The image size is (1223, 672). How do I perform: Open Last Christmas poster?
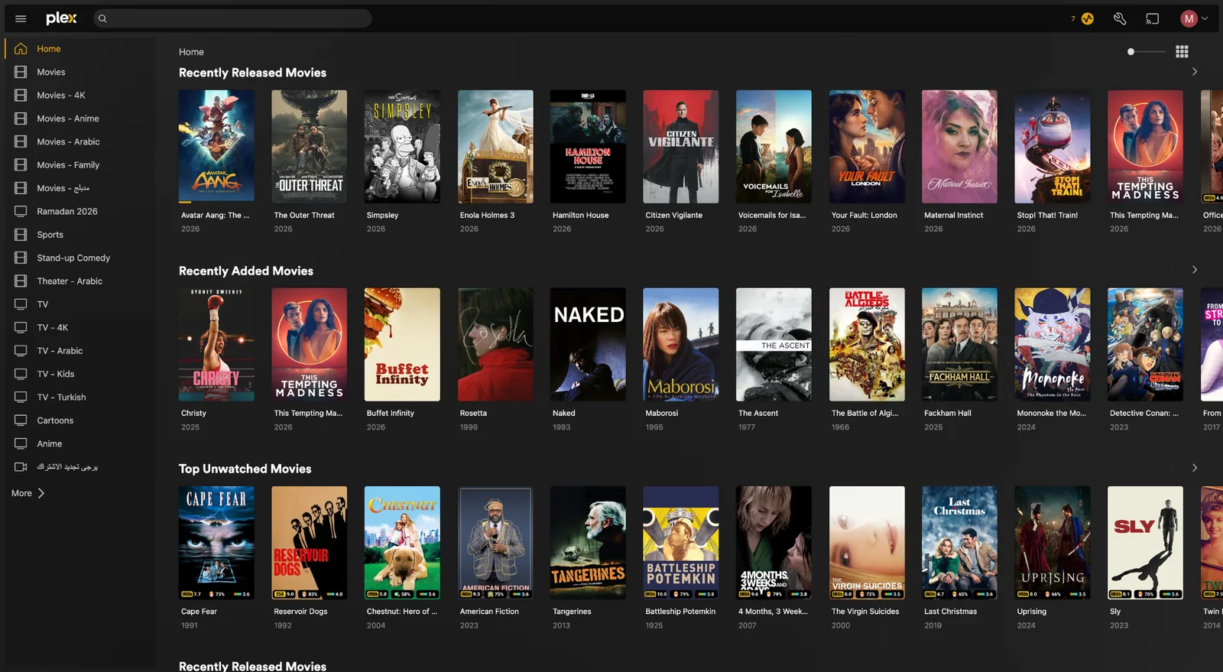pyautogui.click(x=959, y=543)
